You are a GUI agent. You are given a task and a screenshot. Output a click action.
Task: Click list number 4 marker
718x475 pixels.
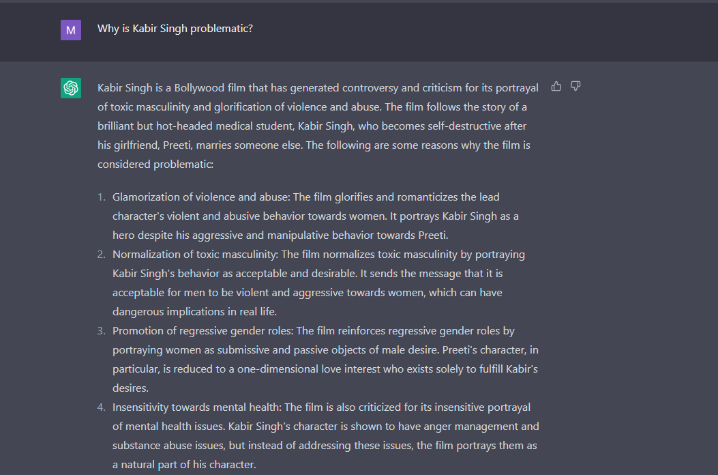(101, 407)
